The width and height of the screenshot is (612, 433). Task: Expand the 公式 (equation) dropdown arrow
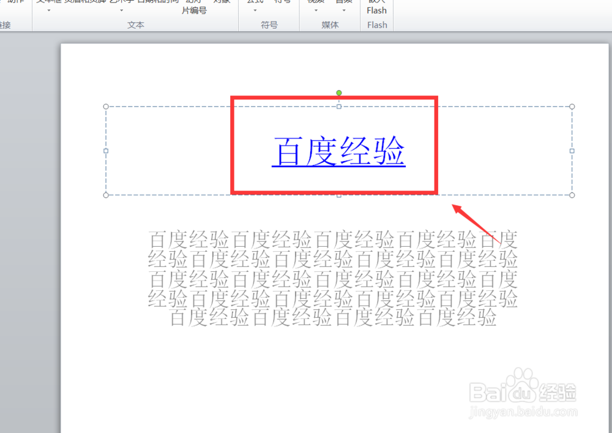(255, 10)
